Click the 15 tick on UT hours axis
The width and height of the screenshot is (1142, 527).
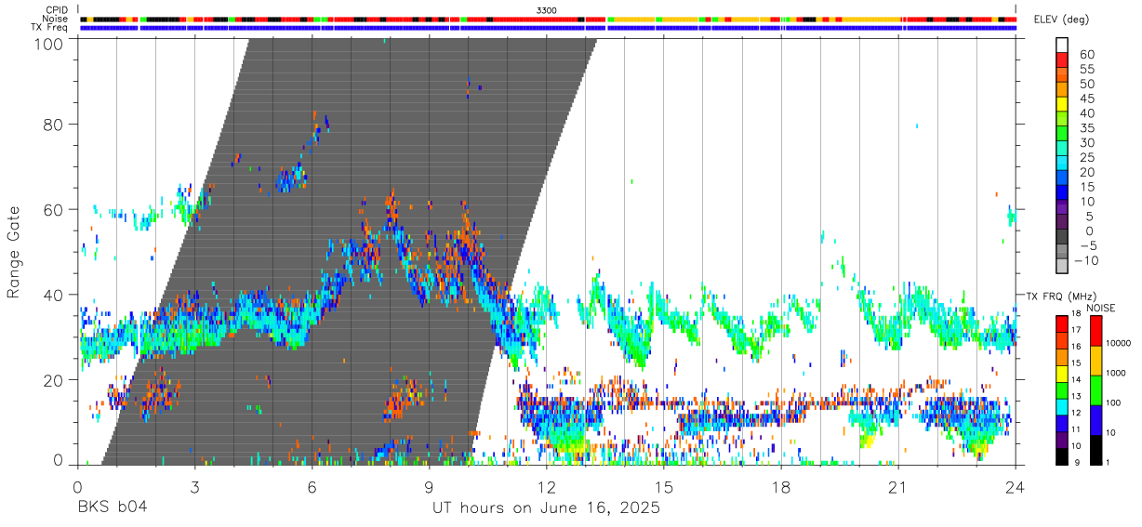[x=664, y=487]
